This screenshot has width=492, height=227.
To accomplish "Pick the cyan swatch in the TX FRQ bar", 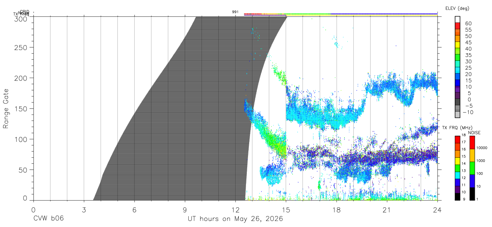I will (458, 175).
